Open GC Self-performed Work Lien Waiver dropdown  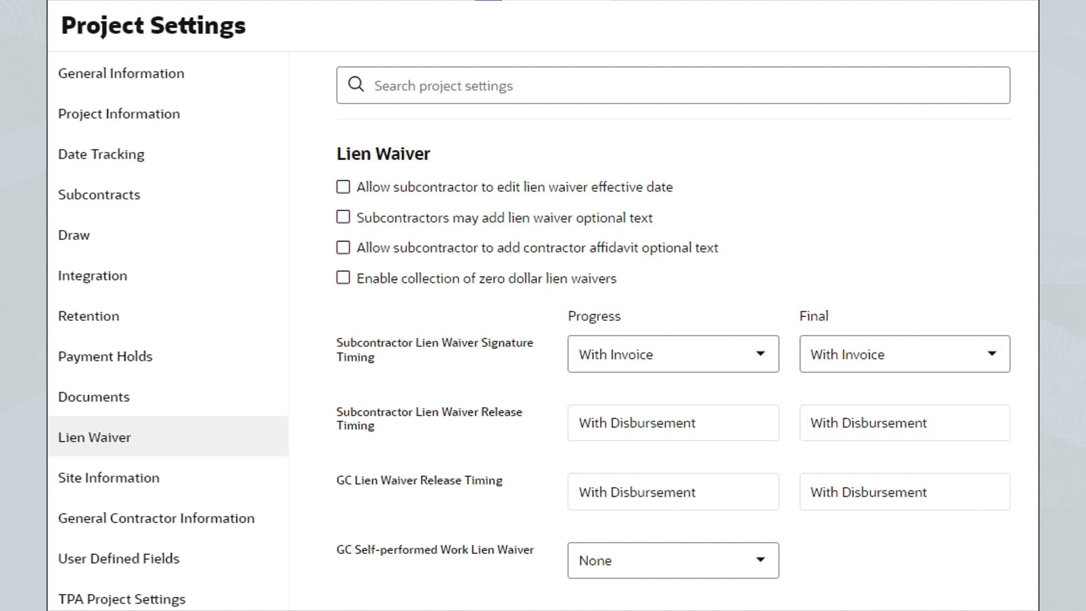tap(673, 561)
